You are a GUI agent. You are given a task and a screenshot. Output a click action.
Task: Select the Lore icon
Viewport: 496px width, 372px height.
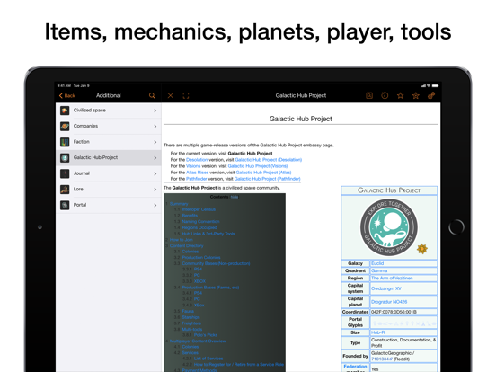tap(65, 190)
